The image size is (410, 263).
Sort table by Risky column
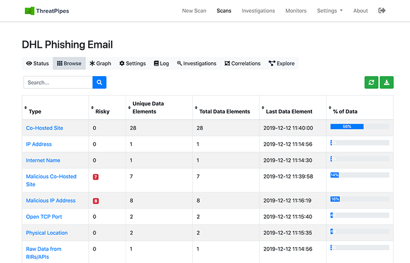102,111
